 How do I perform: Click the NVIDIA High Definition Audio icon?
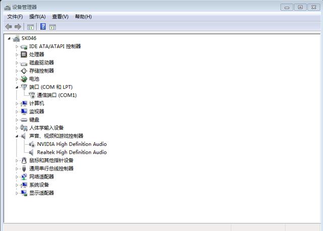[32, 144]
